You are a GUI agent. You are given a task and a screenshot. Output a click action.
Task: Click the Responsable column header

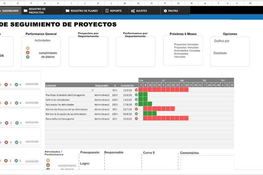(102, 85)
